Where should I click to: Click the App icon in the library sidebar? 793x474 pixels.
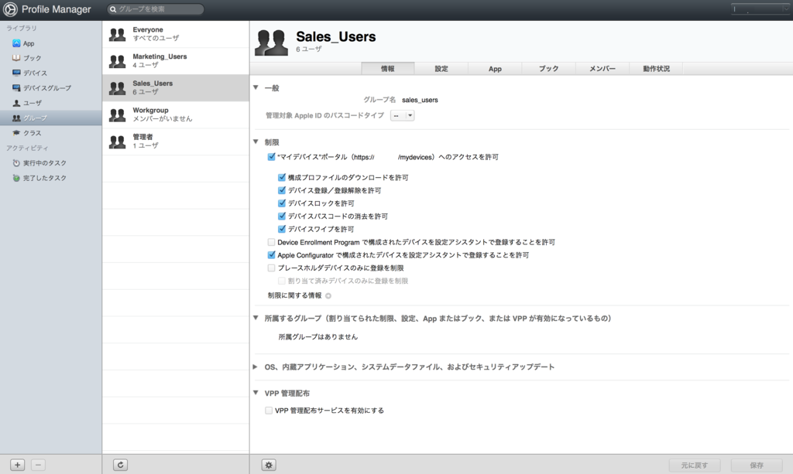coord(16,43)
